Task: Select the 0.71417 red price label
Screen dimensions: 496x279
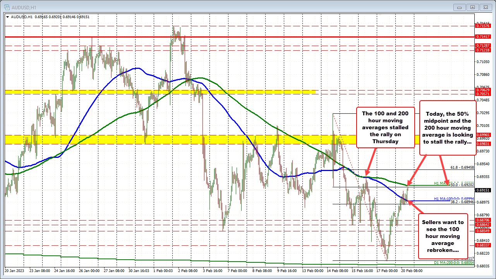Action: pyautogui.click(x=483, y=36)
